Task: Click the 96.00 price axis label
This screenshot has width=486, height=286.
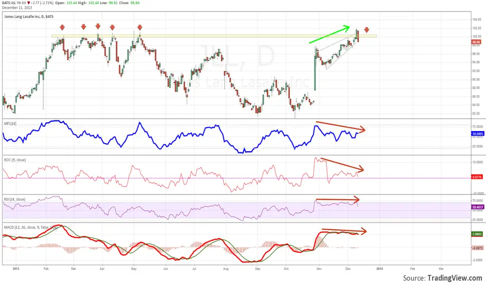Action: (477, 54)
